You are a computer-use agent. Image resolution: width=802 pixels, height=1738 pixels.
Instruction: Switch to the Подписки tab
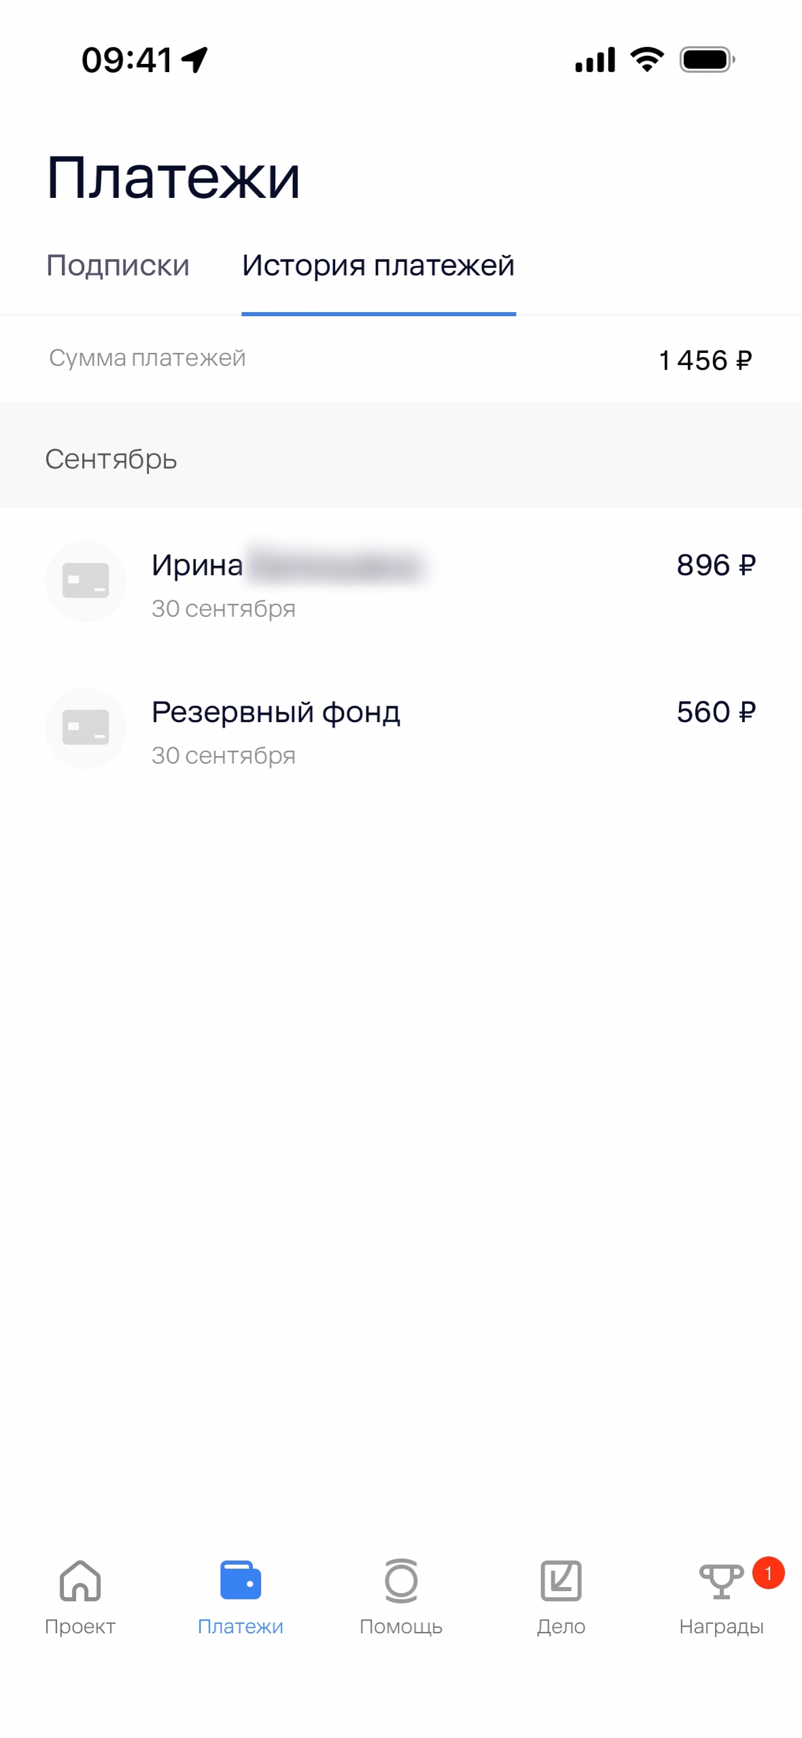coord(118,265)
